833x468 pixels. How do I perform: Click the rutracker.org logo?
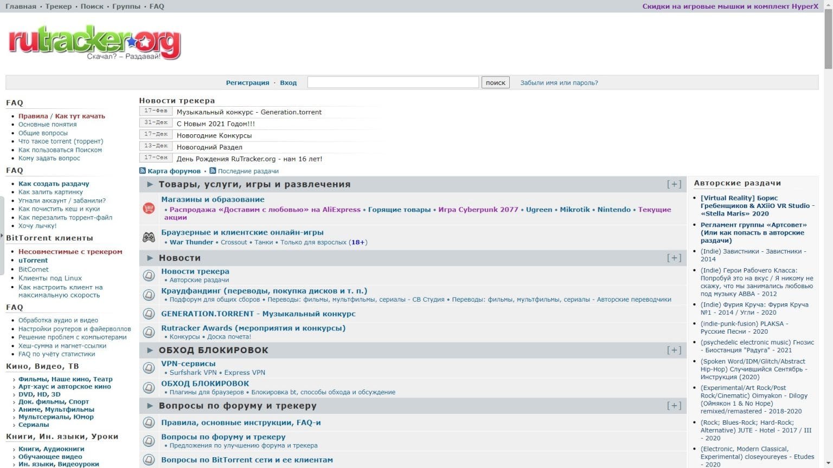point(94,42)
